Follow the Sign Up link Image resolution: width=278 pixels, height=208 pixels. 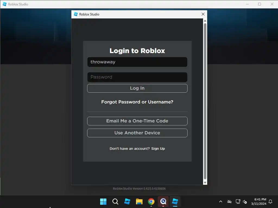(x=158, y=149)
